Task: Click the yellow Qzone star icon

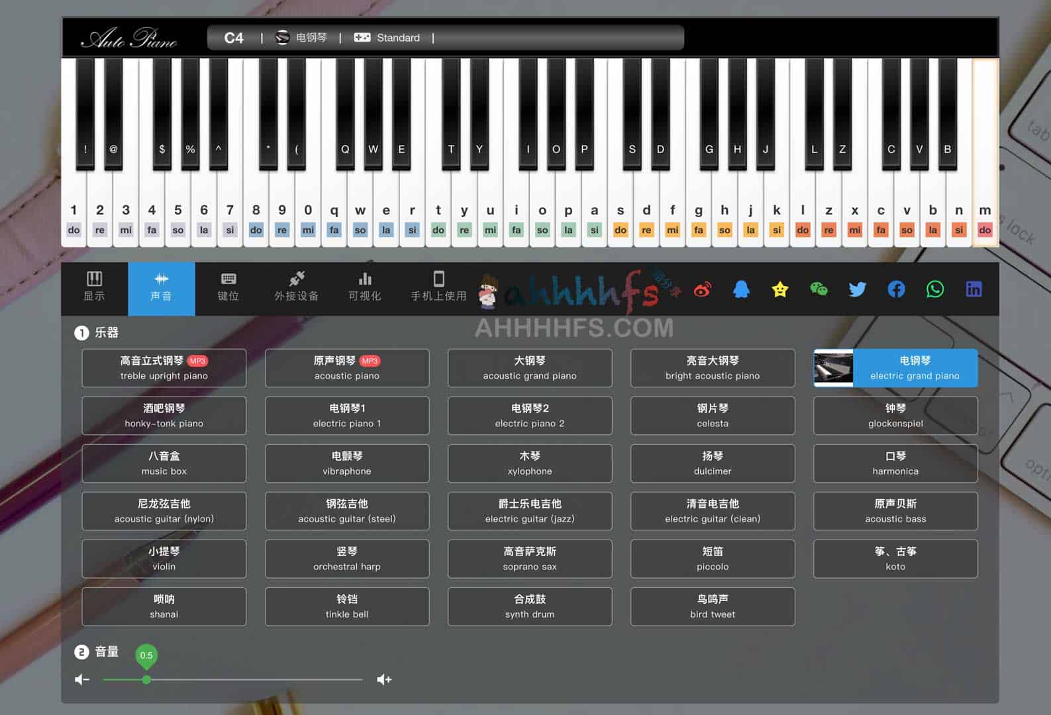Action: (x=780, y=289)
